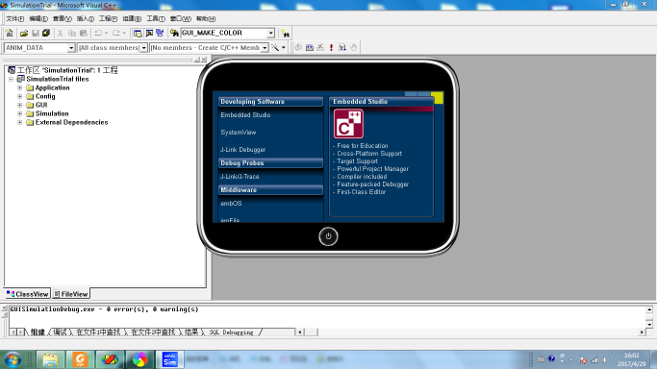Image resolution: width=657 pixels, height=369 pixels.
Task: Open the 工具(T) menu
Action: [x=156, y=18]
